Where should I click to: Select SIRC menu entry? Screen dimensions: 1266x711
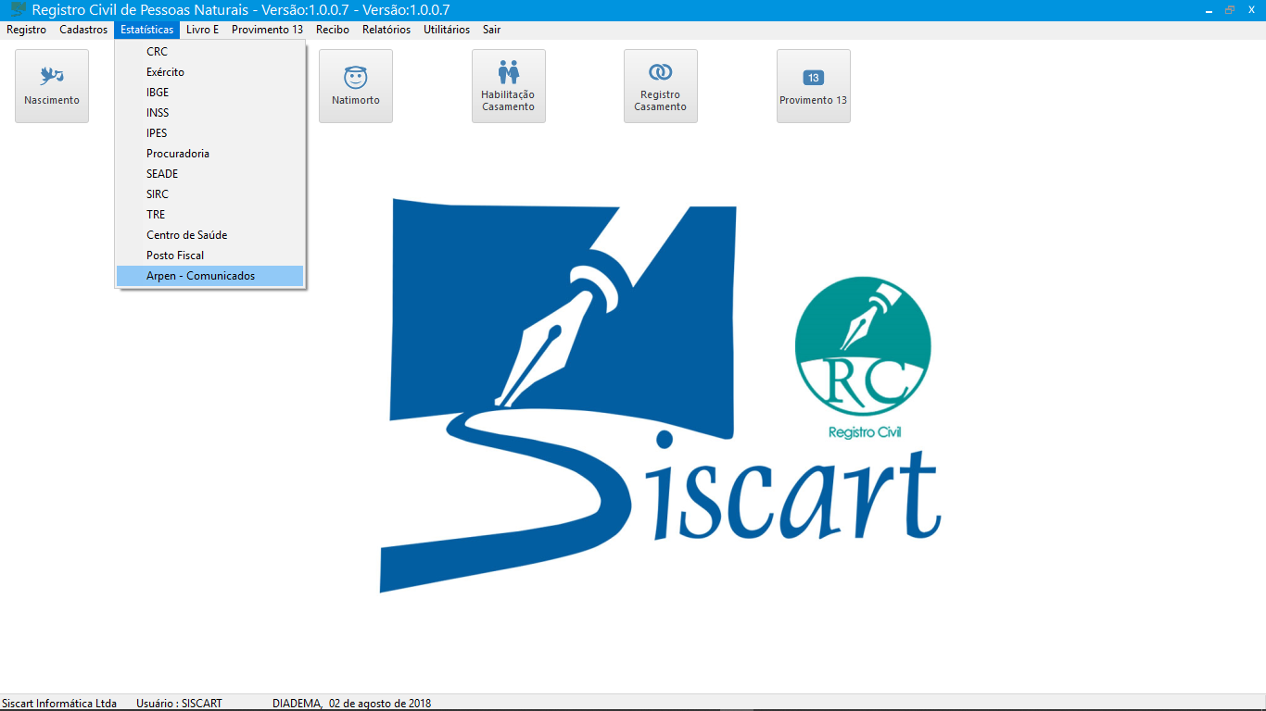point(209,194)
